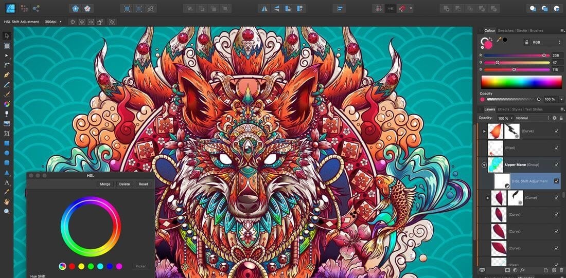Image resolution: width=566 pixels, height=278 pixels.
Task: Expand the topmost Curve layer arrow
Action: 484,131
